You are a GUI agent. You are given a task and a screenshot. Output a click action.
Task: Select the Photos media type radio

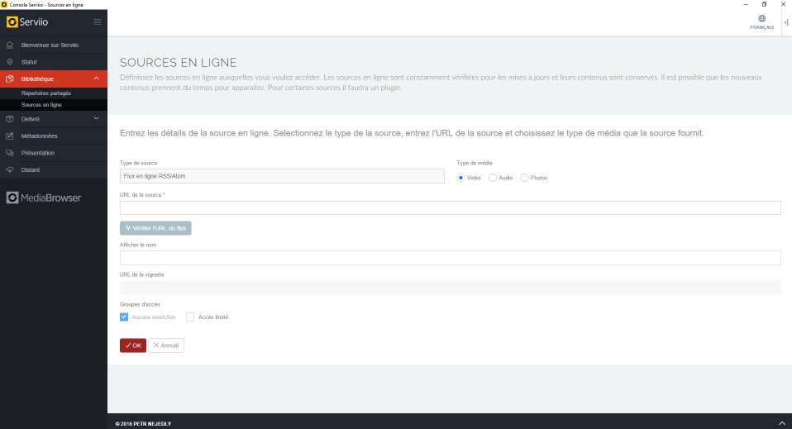524,178
